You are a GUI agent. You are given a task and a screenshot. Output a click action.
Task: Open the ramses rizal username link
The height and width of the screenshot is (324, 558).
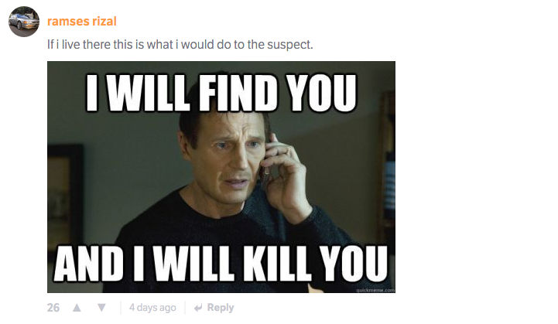pyautogui.click(x=82, y=22)
